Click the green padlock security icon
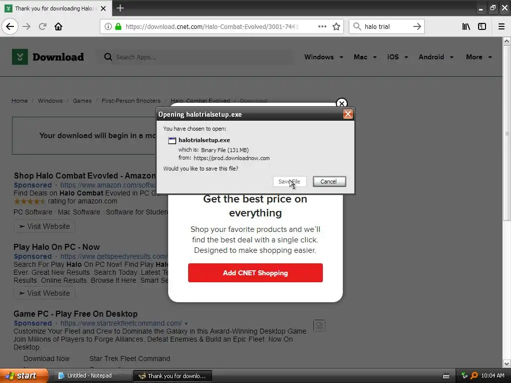This screenshot has height=383, width=511. coord(118,26)
